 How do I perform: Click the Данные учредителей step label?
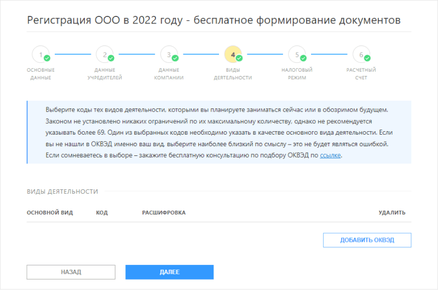pyautogui.click(x=105, y=74)
